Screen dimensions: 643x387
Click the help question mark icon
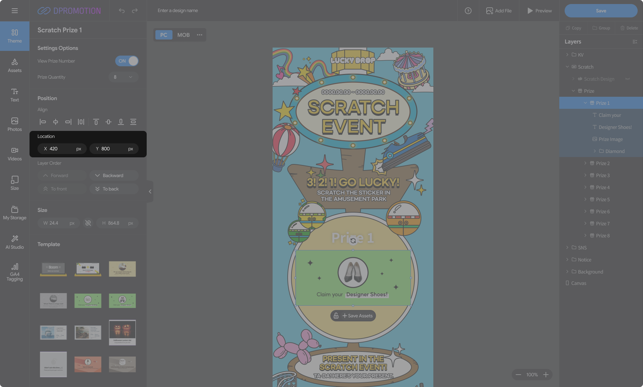(468, 11)
